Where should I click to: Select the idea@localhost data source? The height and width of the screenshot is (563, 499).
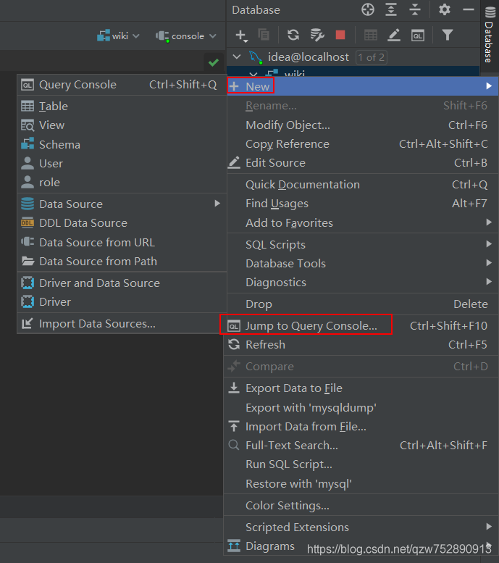[x=309, y=57]
